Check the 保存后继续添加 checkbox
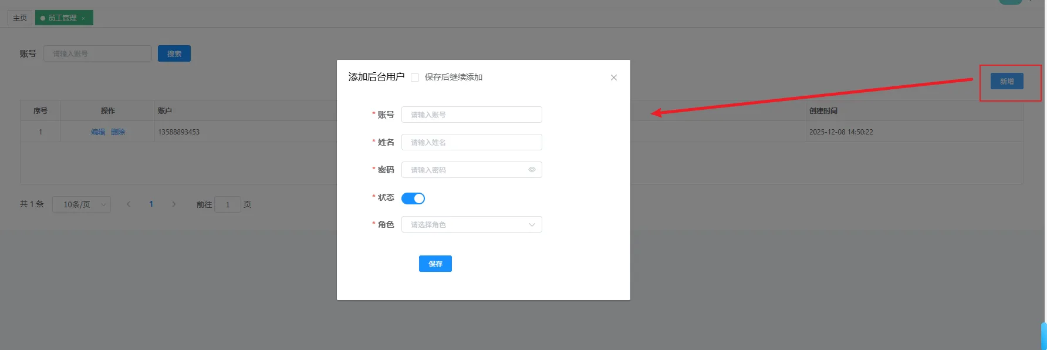This screenshot has width=1047, height=350. pos(415,78)
